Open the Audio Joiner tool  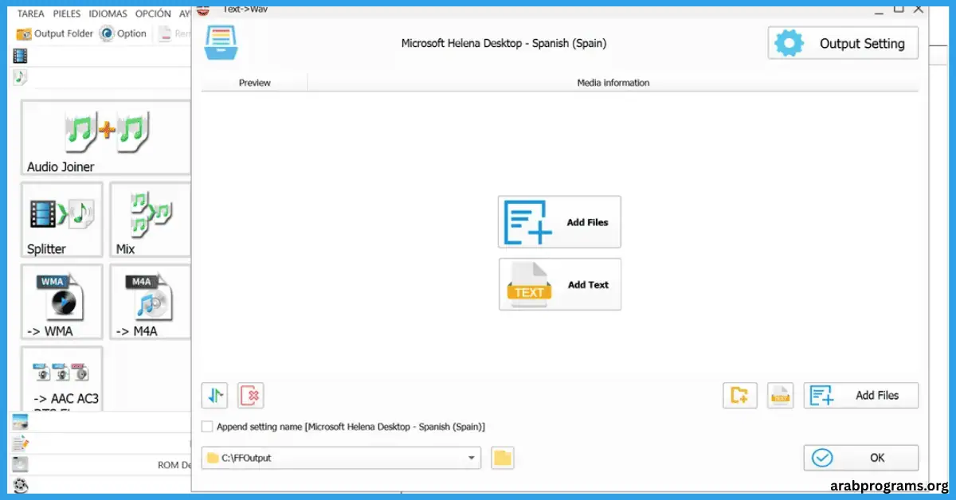[106, 138]
